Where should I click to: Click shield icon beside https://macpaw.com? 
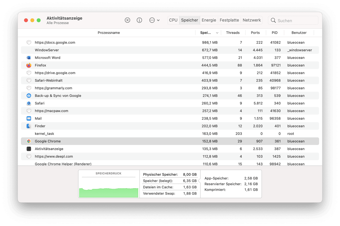pos(29,111)
